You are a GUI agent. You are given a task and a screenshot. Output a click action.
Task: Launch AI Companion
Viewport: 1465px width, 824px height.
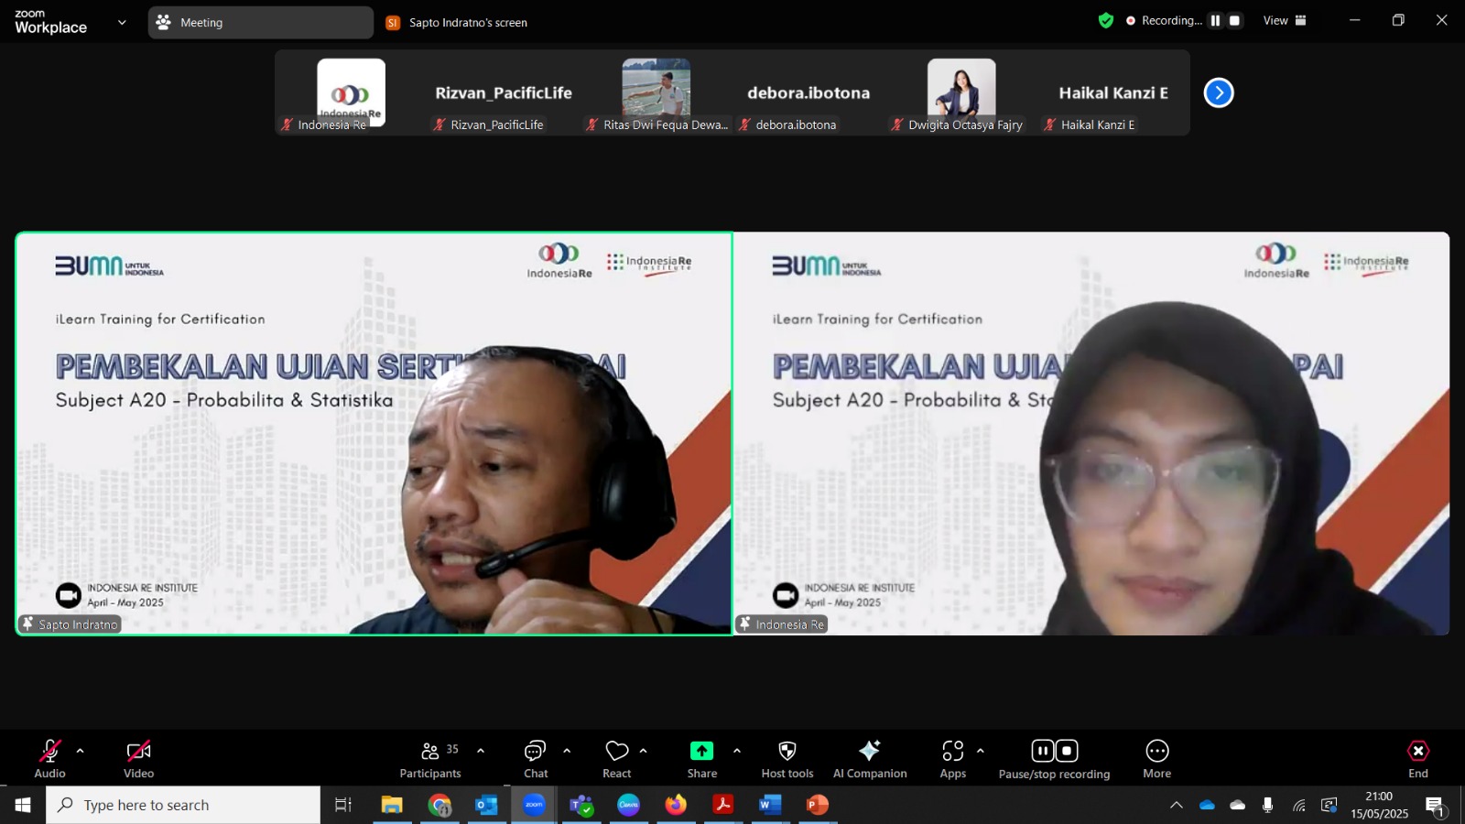[x=870, y=759]
